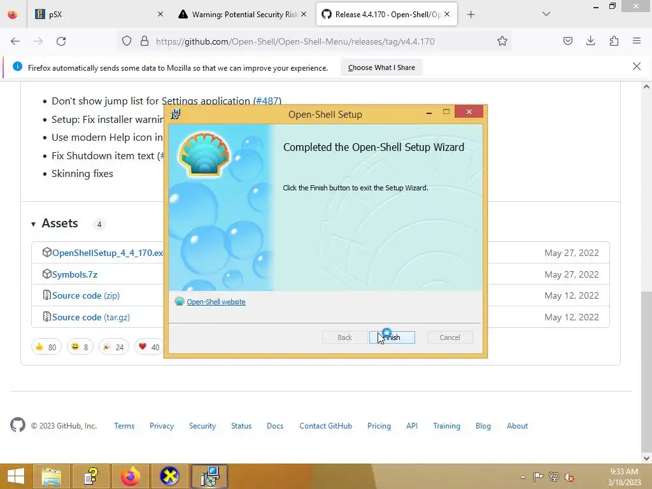Open the About footer link

pos(517,426)
